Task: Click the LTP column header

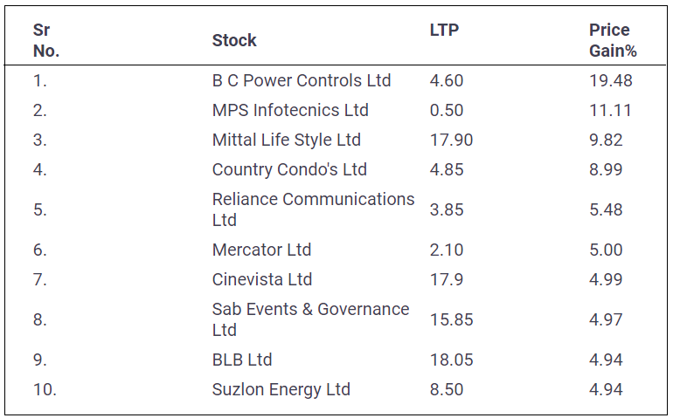Action: click(444, 30)
